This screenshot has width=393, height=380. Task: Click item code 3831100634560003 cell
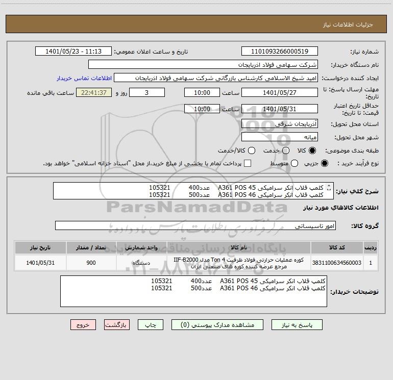pos(337,263)
